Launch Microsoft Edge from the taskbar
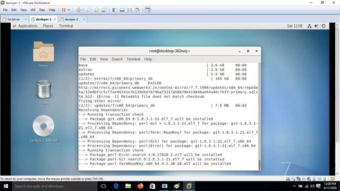Image resolution: width=340 pixels, height=191 pixels. click(x=116, y=186)
